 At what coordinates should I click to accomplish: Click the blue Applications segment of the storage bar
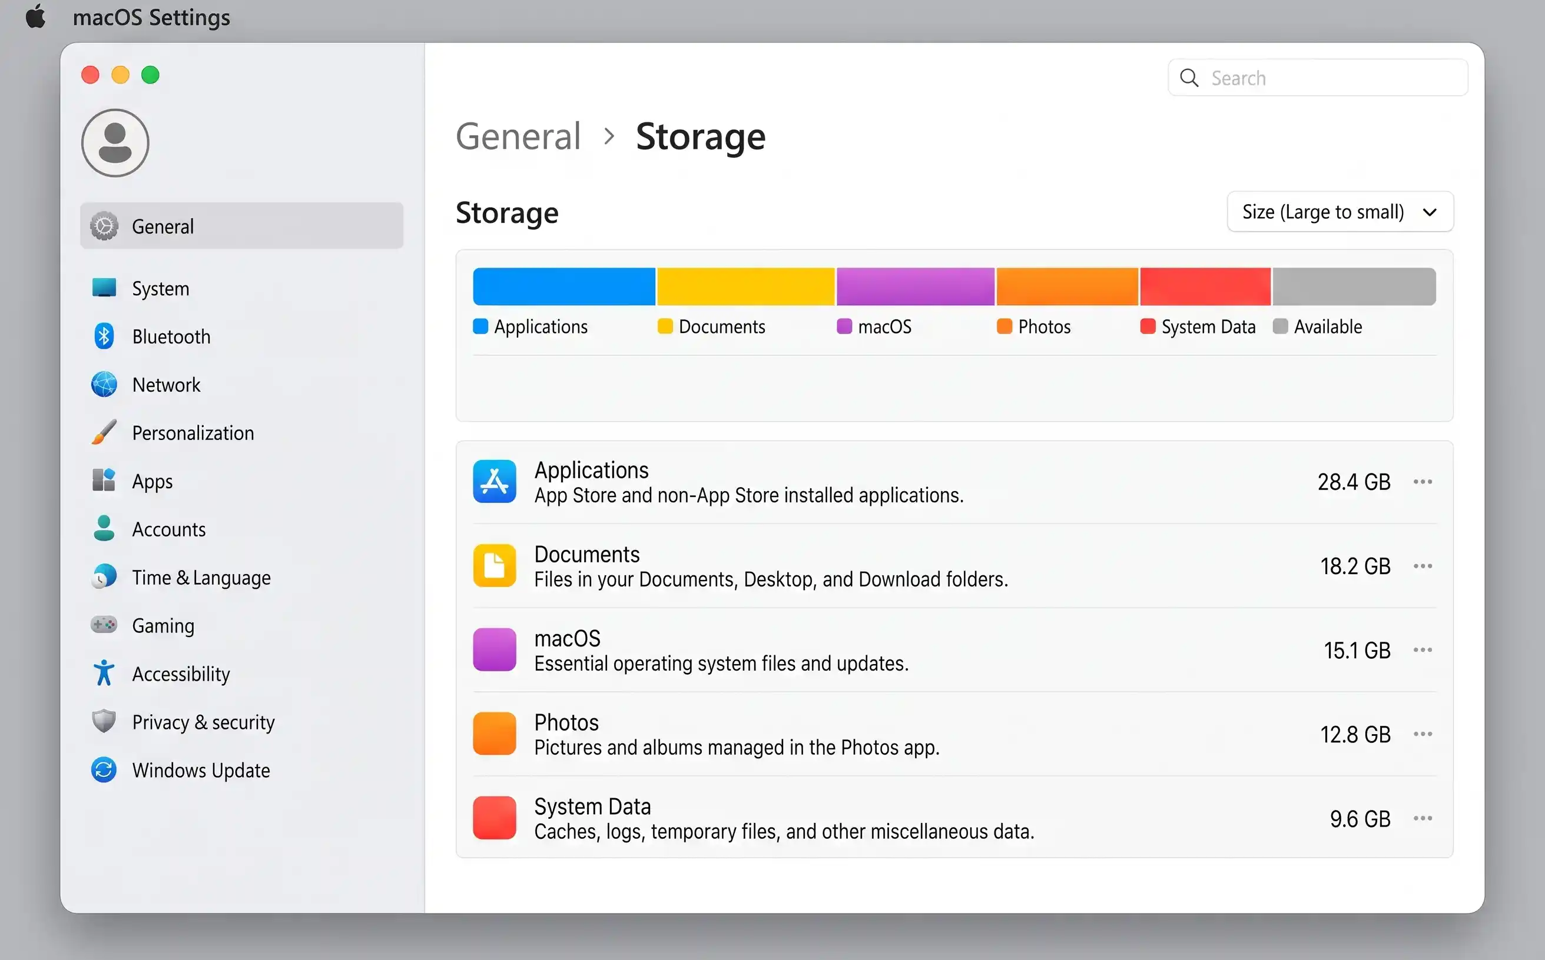tap(563, 286)
